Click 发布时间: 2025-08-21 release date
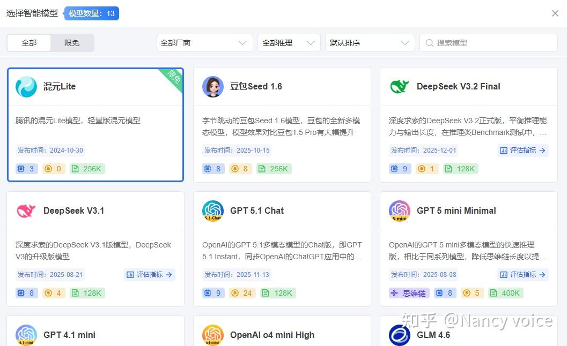 50,274
